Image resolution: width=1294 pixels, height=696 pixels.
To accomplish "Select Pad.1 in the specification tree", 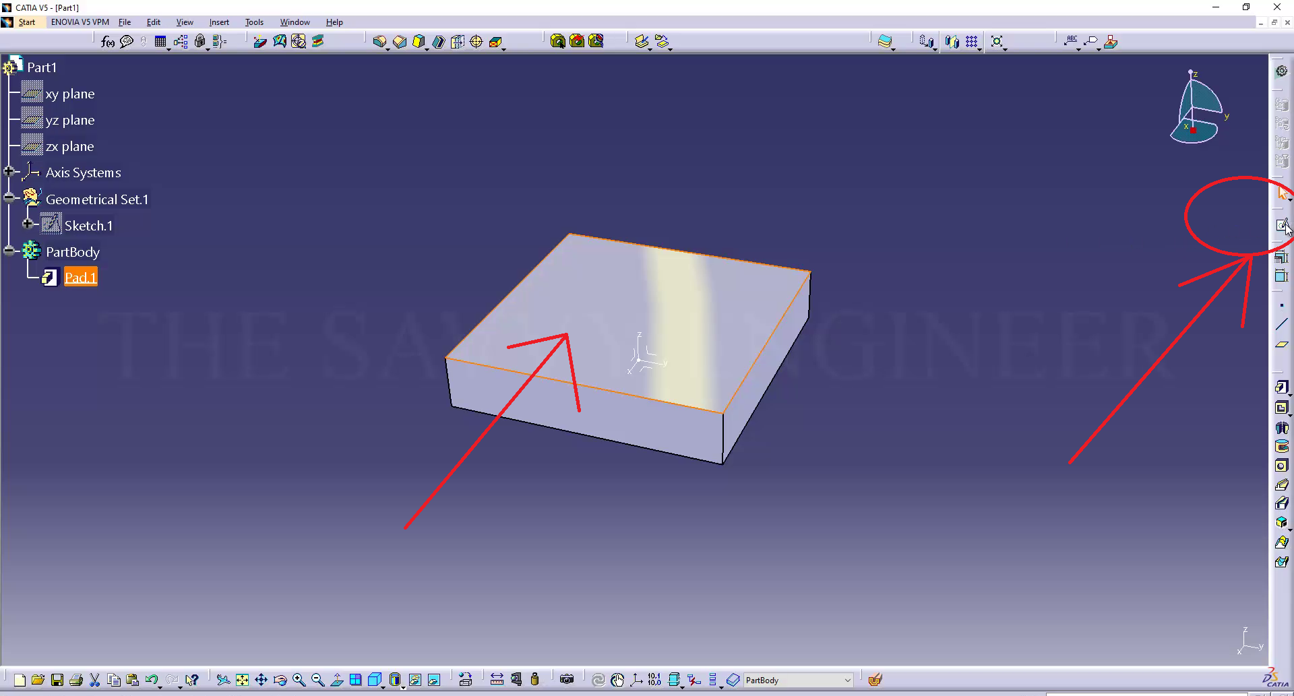I will click(x=80, y=278).
